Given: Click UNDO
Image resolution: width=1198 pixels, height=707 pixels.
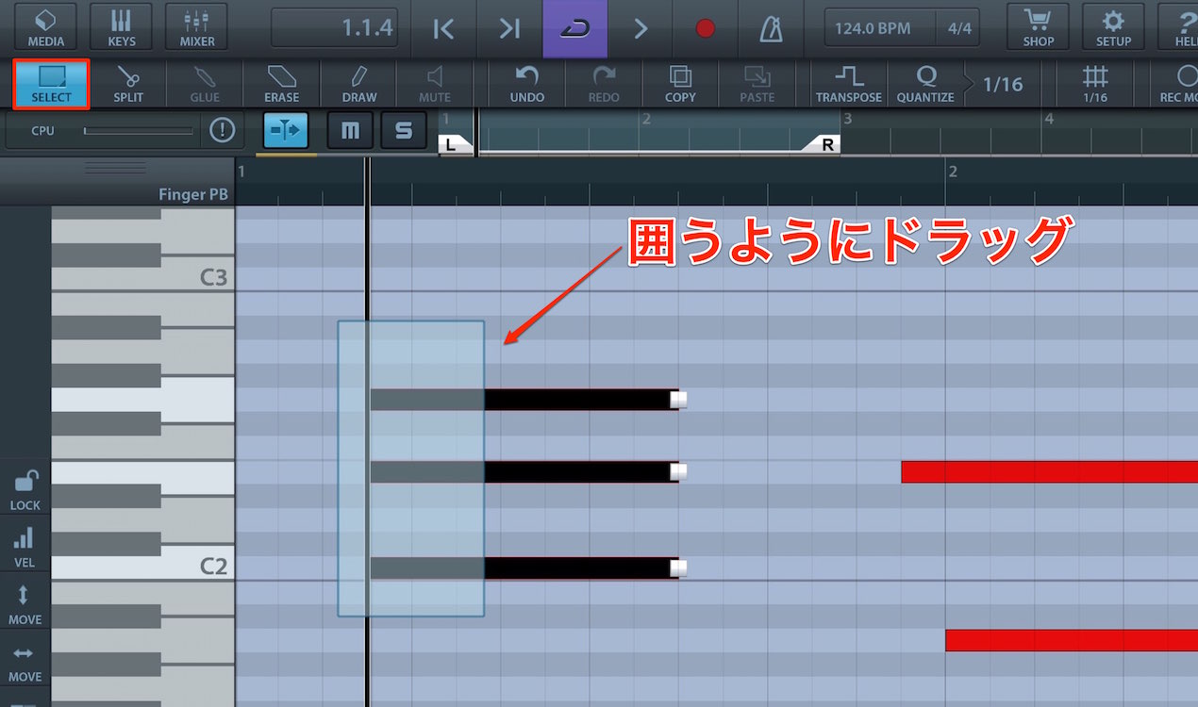Looking at the screenshot, I should click(x=526, y=84).
